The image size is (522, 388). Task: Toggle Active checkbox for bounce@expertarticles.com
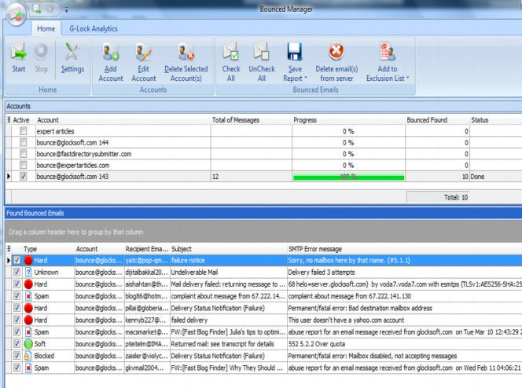pos(23,165)
